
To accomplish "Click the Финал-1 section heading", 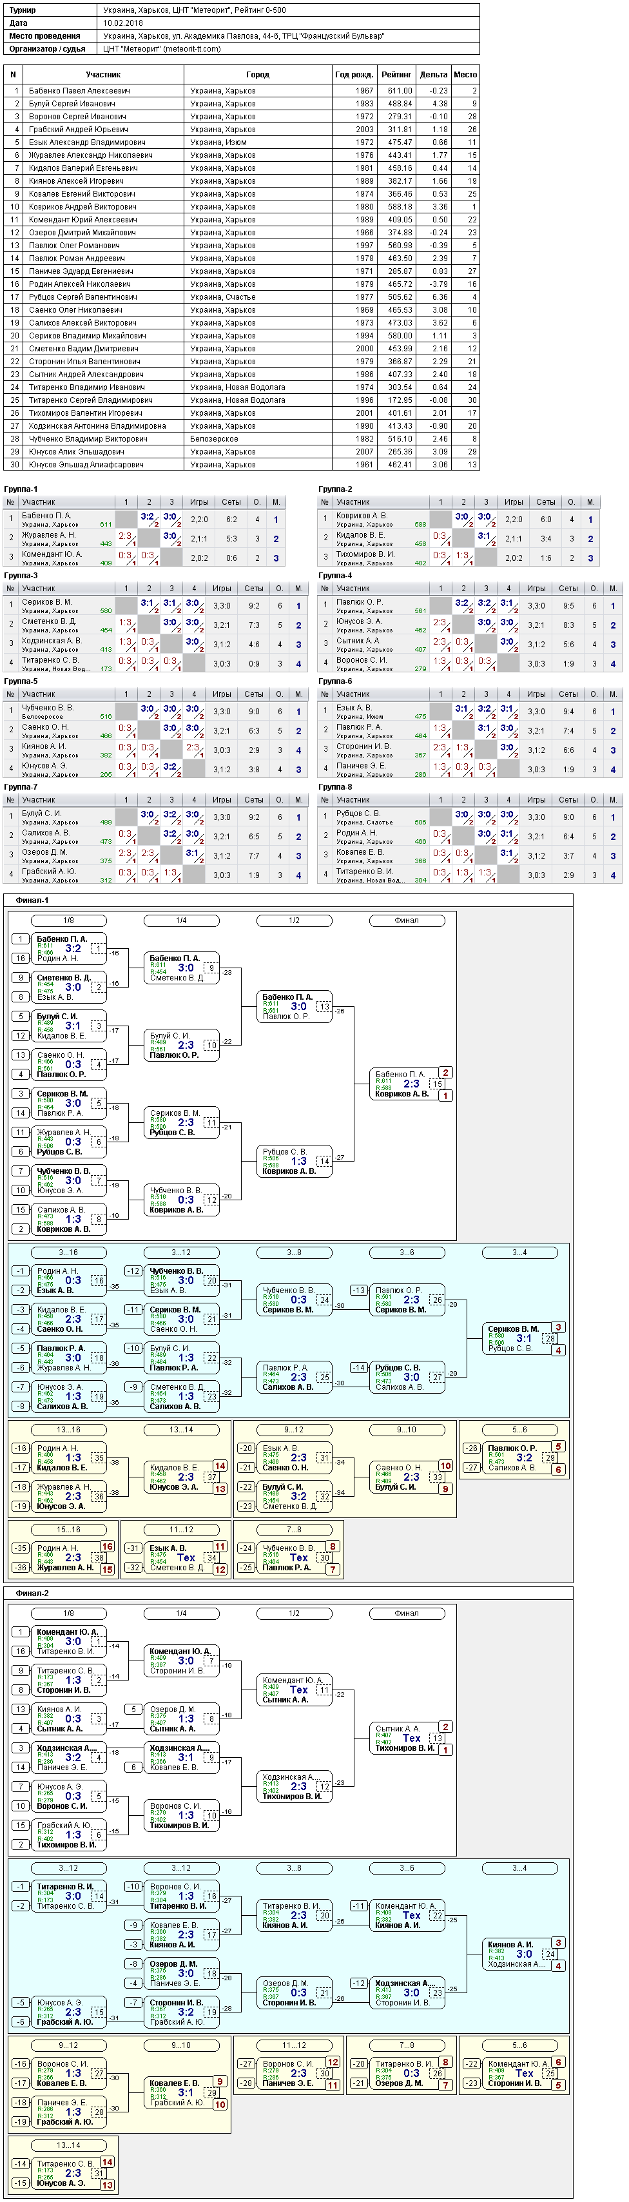I will (x=32, y=900).
